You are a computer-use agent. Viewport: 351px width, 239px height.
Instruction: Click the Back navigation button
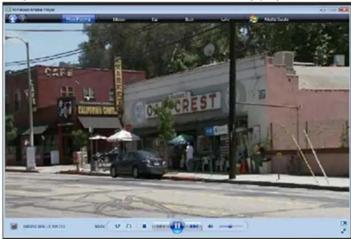pyautogui.click(x=13, y=18)
